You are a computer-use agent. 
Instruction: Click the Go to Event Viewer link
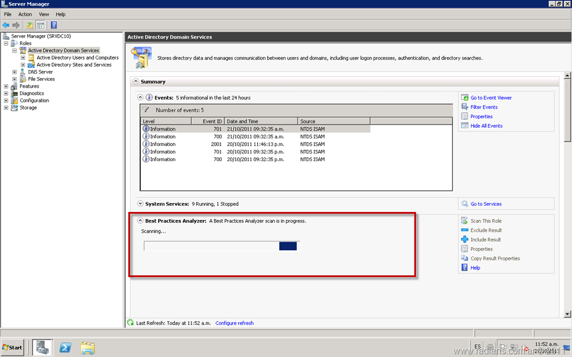coord(490,98)
